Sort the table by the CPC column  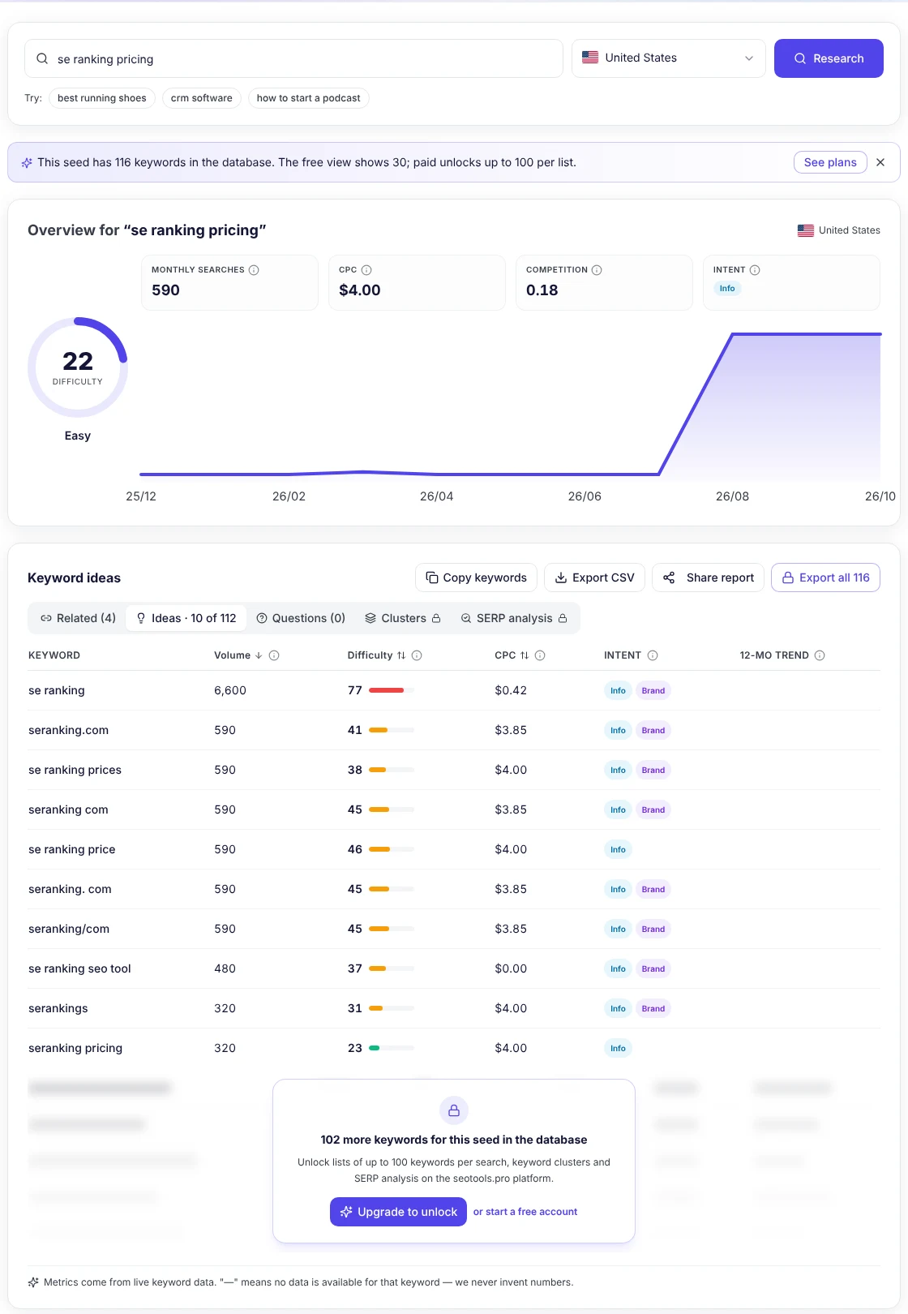coord(512,655)
